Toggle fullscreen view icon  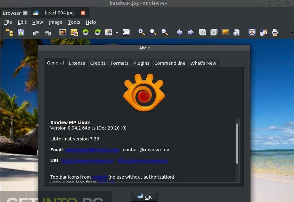click(252, 32)
